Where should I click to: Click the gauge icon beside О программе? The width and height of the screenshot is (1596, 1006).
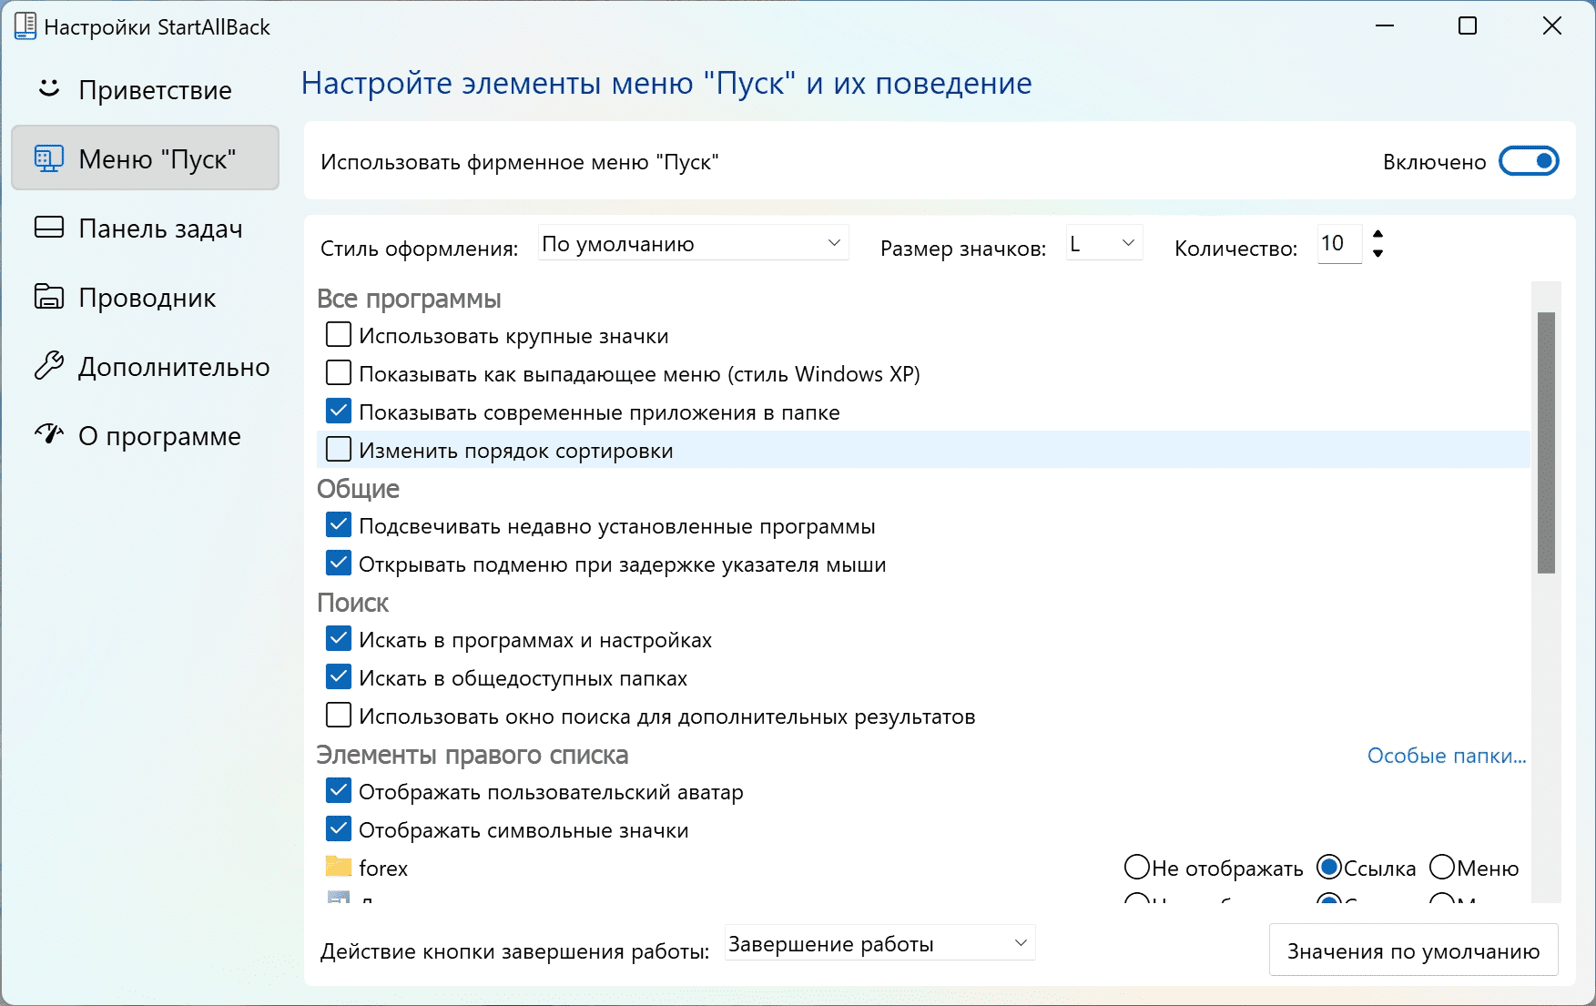pyautogui.click(x=49, y=434)
